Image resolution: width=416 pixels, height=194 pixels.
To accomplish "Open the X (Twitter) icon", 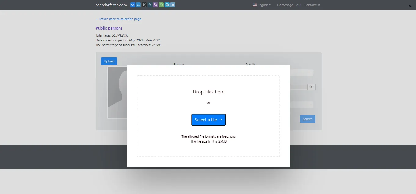I will pos(144,5).
